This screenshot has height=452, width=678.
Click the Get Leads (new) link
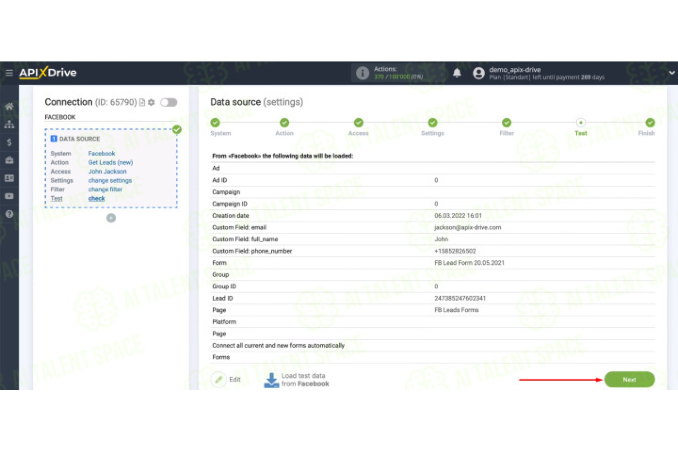pos(111,163)
